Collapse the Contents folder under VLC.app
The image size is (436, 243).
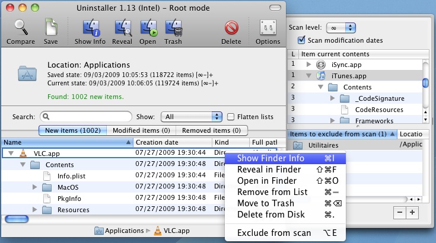(x=23, y=165)
